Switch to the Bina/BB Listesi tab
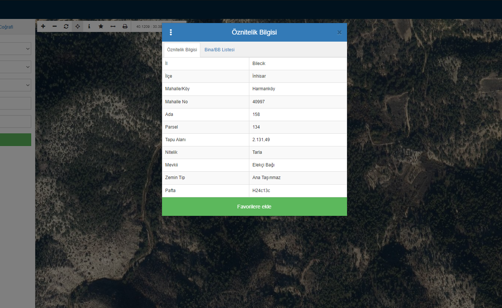 219,50
